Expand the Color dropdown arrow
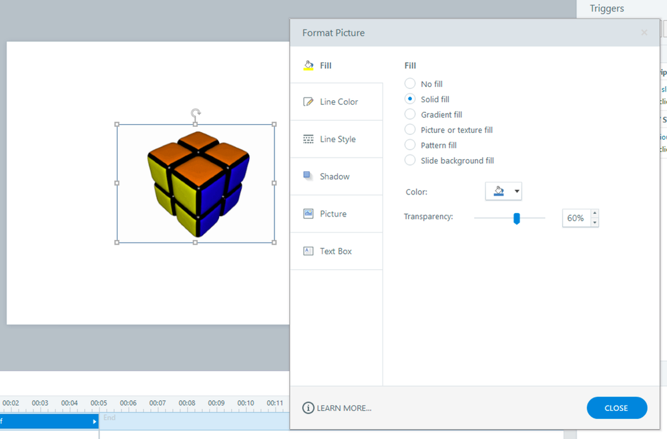Viewport: 667px width, 439px height. (x=517, y=191)
